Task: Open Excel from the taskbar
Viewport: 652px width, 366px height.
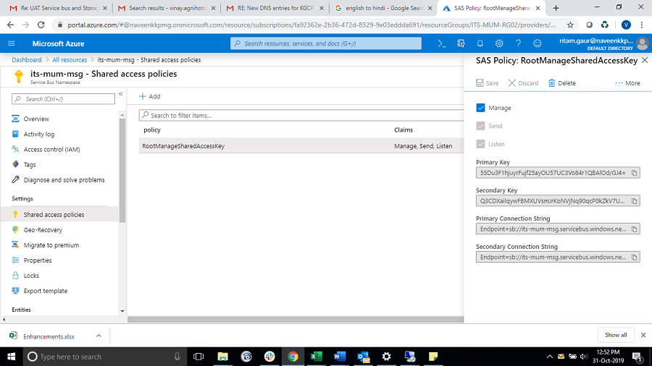Action: click(x=316, y=357)
